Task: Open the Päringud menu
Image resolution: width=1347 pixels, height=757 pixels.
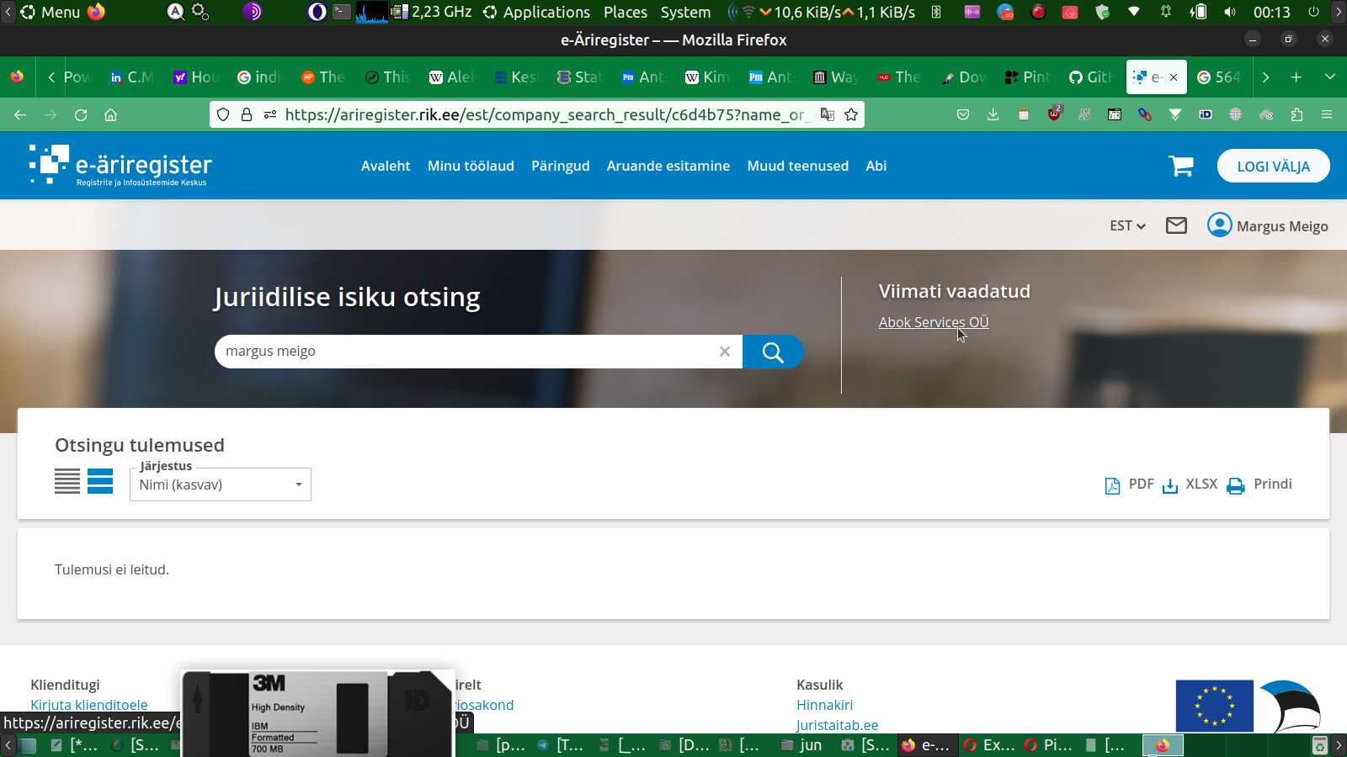Action: coord(561,166)
